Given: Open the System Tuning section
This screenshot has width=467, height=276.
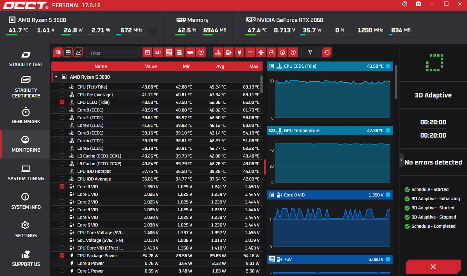Looking at the screenshot, I should tap(26, 173).
